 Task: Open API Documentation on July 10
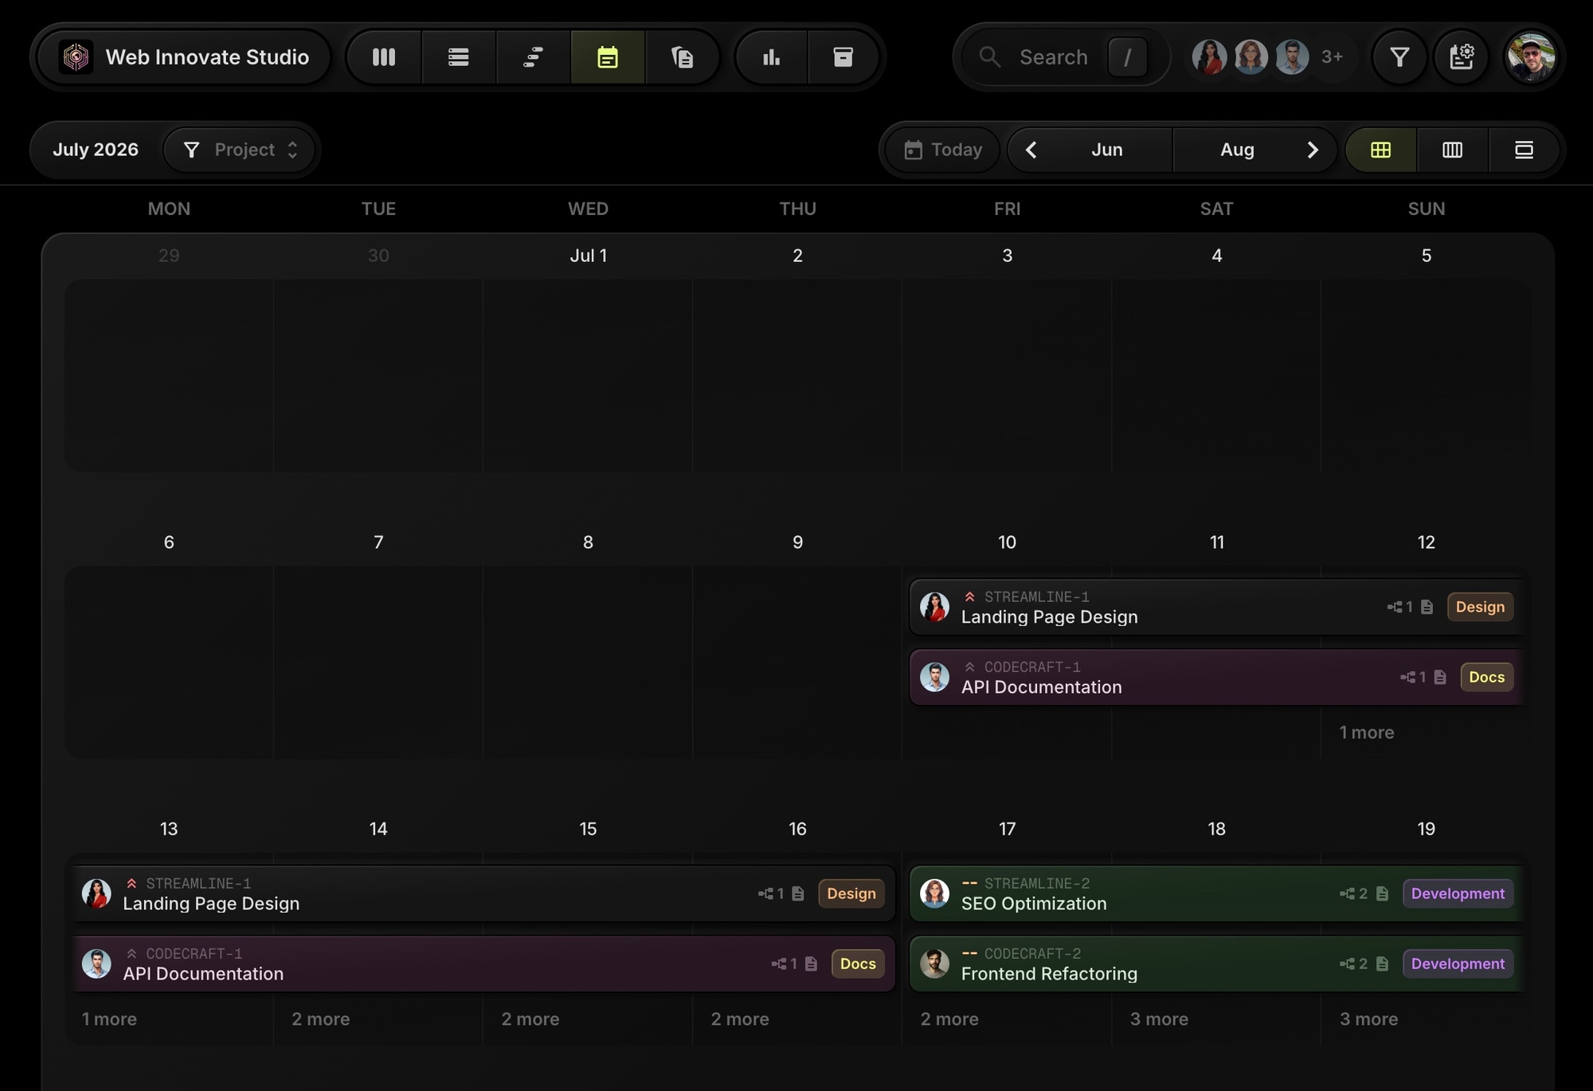[1215, 677]
